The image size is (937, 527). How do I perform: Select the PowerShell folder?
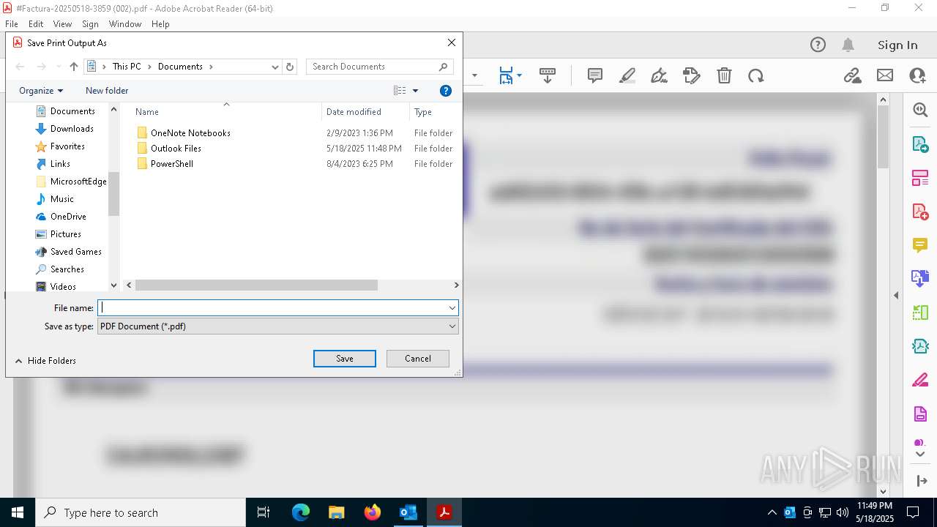[172, 164]
